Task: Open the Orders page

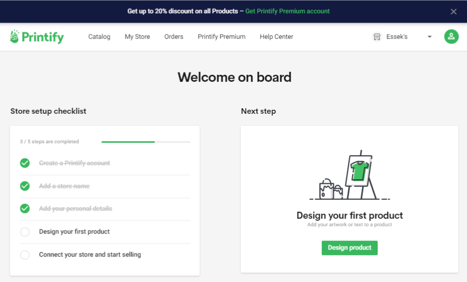Action: tap(174, 37)
